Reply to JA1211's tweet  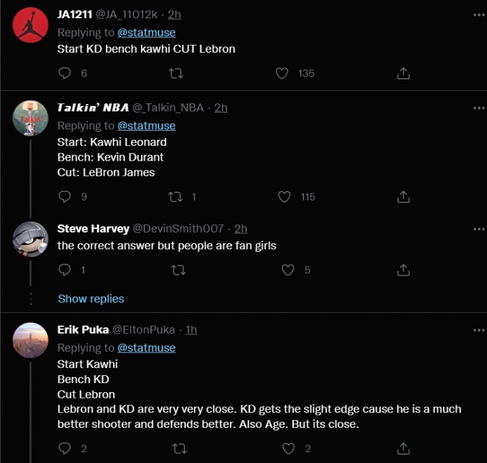[65, 73]
